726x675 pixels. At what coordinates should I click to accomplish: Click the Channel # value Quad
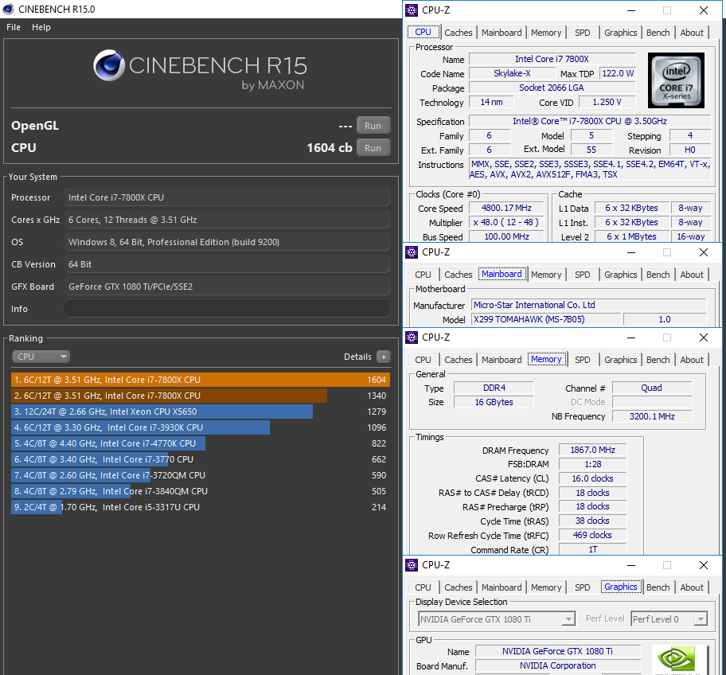coord(652,388)
